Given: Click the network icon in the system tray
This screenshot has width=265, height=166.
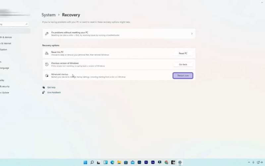Looking at the screenshot, I should [258, 162].
